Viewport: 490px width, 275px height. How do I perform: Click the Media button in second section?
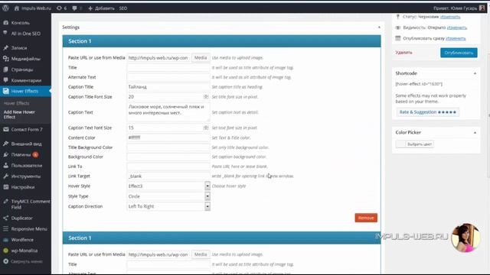click(x=201, y=254)
